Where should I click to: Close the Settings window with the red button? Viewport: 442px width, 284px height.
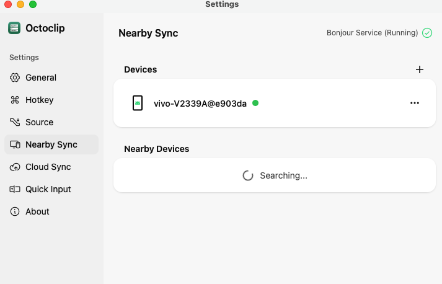click(x=8, y=4)
